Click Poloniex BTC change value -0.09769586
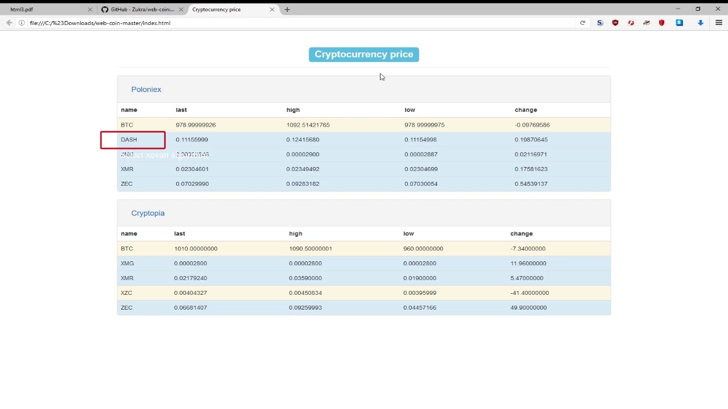The image size is (728, 409). [532, 125]
